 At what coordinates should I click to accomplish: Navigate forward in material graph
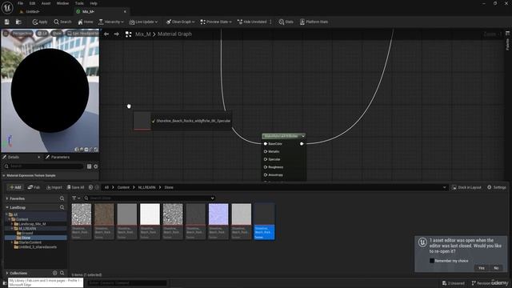[x=117, y=34]
